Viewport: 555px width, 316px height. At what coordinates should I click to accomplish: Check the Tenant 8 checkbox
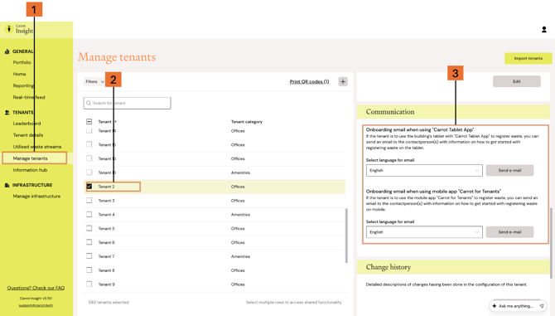pyautogui.click(x=89, y=270)
